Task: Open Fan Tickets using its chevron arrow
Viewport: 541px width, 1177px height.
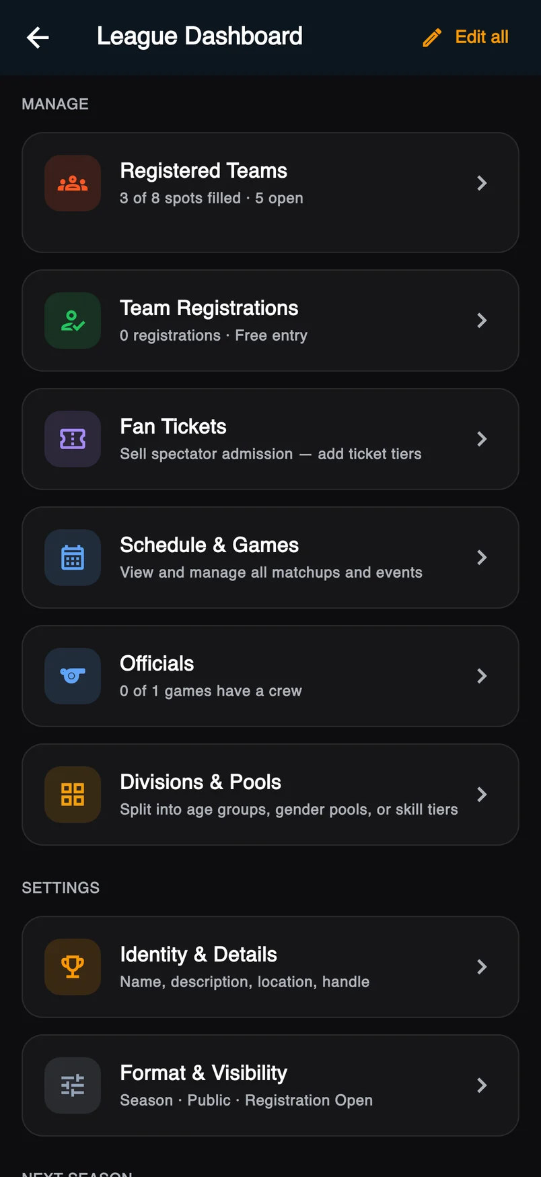Action: (x=482, y=439)
